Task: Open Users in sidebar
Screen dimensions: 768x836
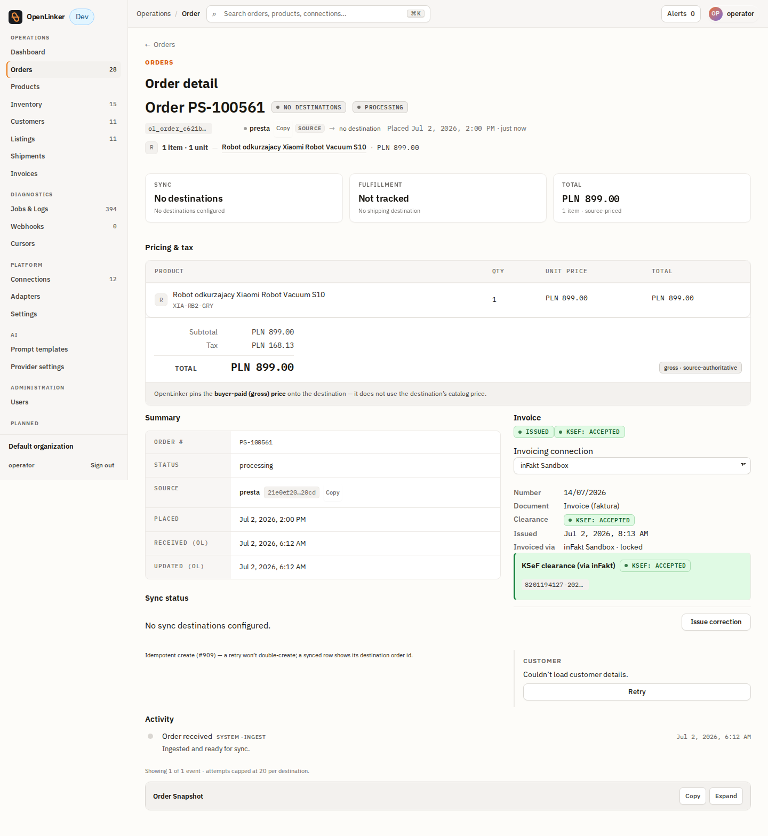Action: coord(63,402)
